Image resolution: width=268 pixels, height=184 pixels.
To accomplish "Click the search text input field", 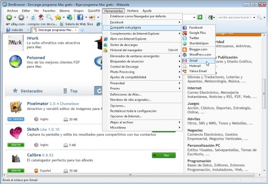I will [234, 17].
